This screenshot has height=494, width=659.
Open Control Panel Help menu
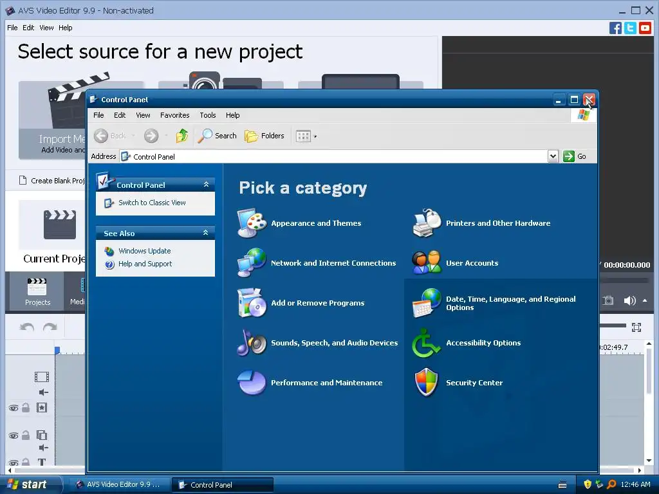(232, 115)
